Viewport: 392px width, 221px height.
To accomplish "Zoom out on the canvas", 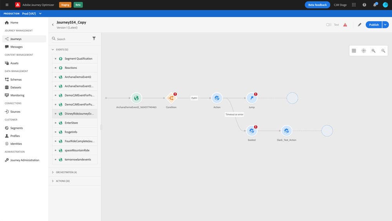I will coord(383,50).
